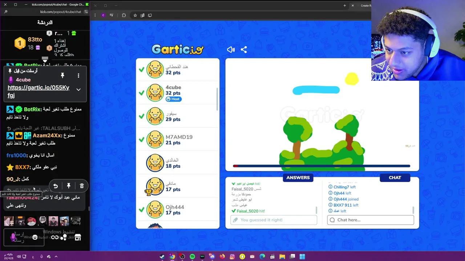Click the Gartic.io logo
Image resolution: width=465 pixels, height=261 pixels.
click(x=178, y=49)
